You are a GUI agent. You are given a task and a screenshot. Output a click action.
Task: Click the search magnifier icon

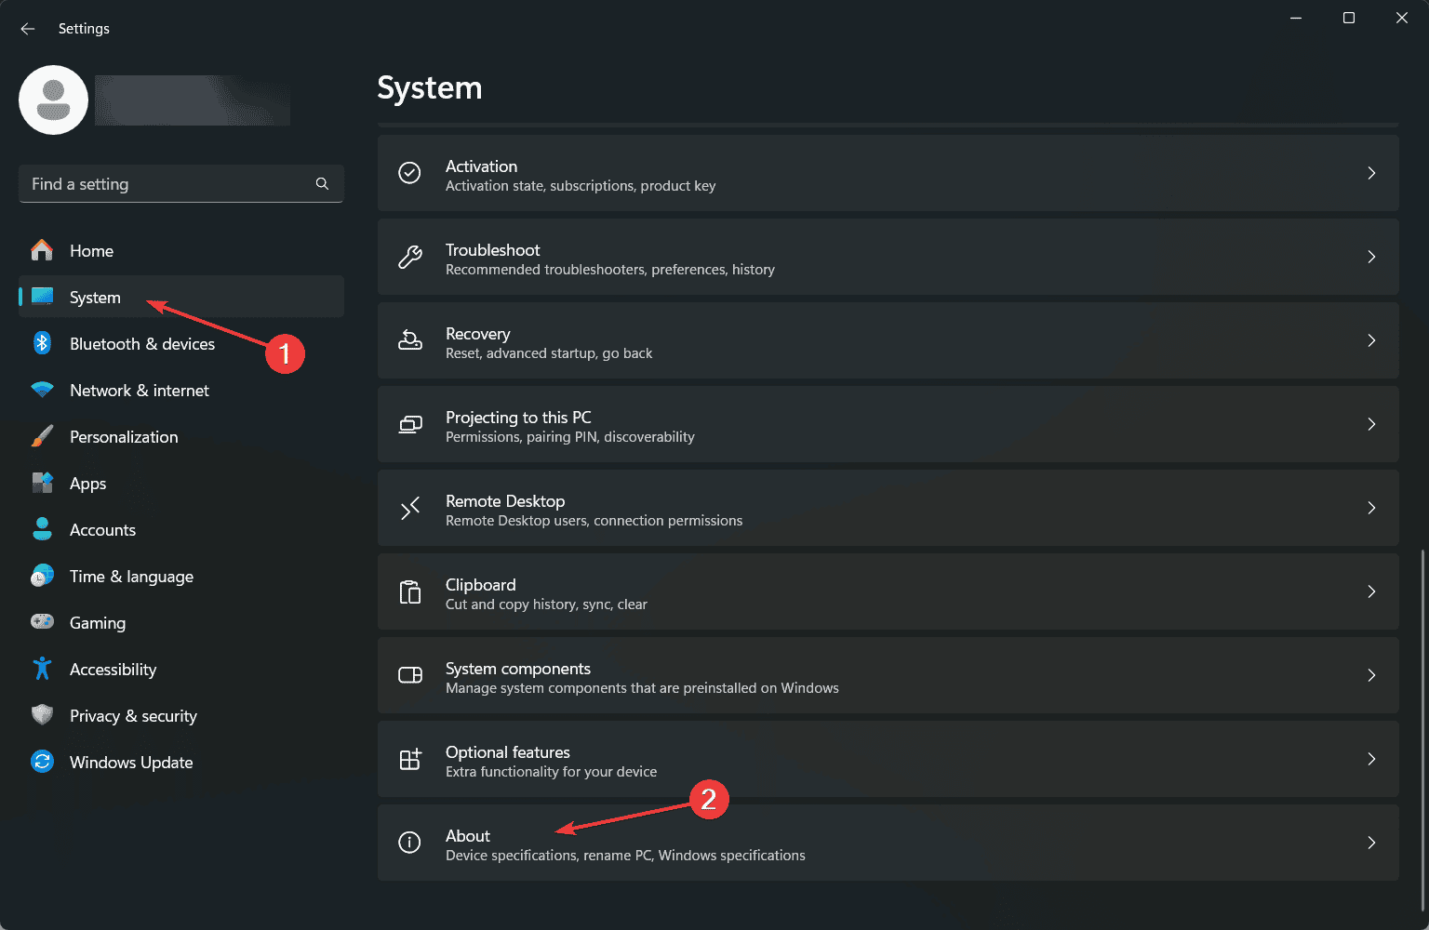tap(322, 184)
